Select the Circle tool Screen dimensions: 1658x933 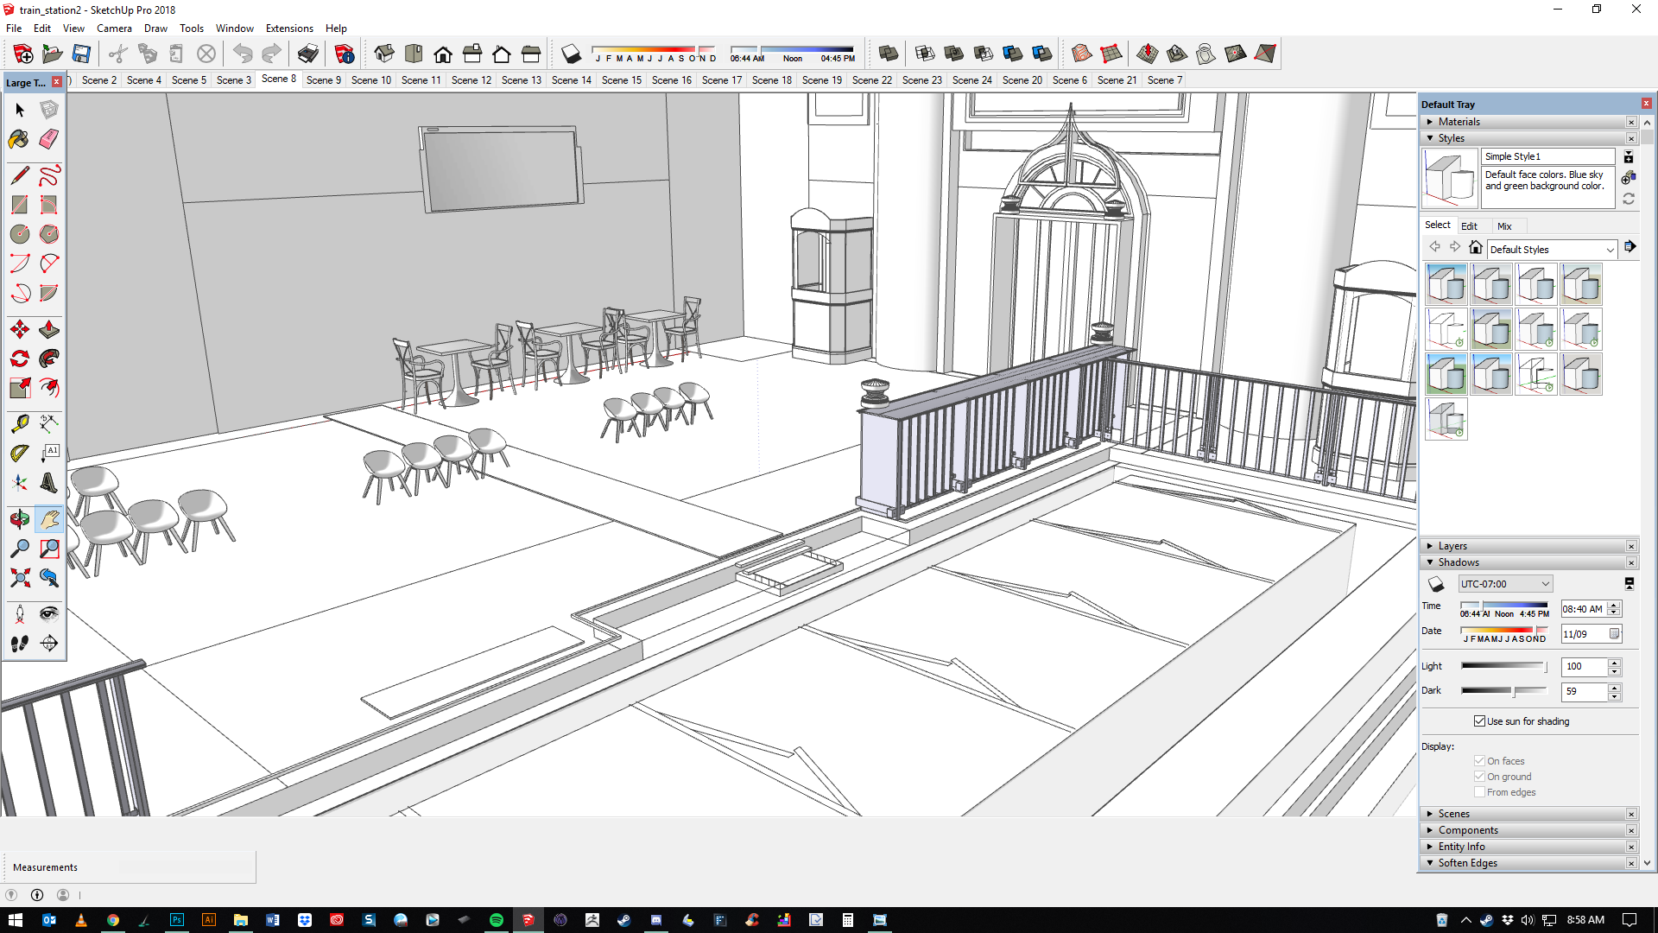(x=20, y=234)
